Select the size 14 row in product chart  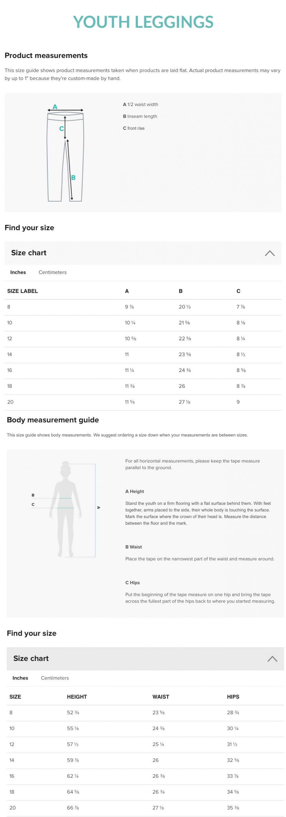(x=143, y=355)
